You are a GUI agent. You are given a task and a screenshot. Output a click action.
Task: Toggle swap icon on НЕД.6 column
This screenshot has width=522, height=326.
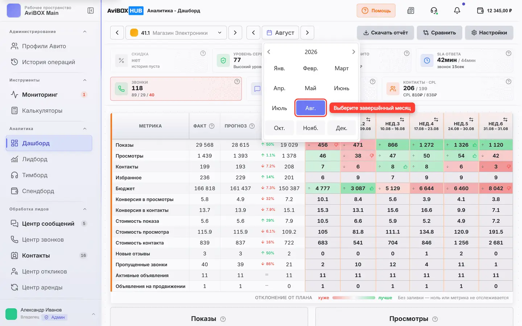(505, 119)
